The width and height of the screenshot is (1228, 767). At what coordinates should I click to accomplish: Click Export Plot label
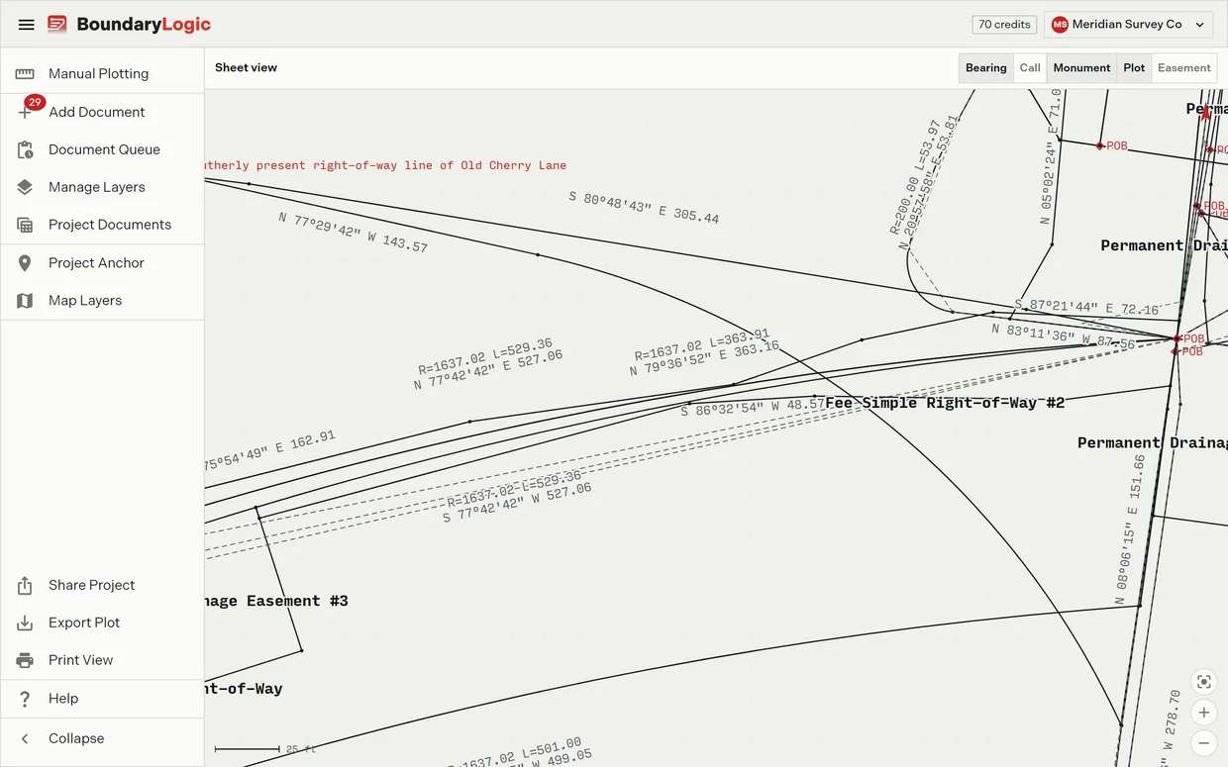[84, 623]
